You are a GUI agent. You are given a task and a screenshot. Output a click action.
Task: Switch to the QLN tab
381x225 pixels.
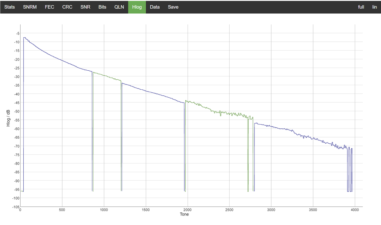click(119, 7)
